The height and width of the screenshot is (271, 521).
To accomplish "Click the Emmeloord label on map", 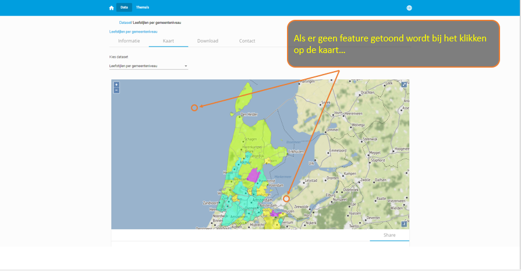I will tap(338, 150).
